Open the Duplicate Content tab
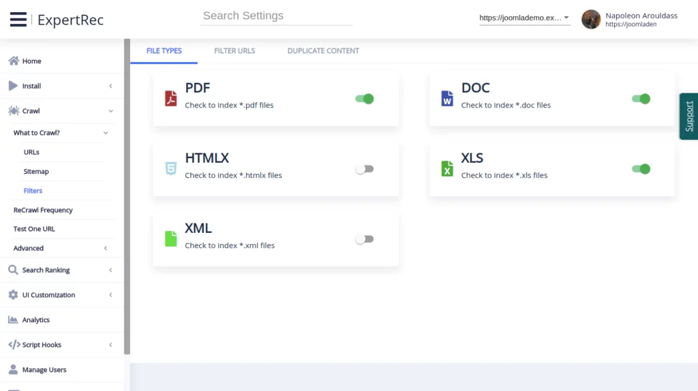698x391 pixels. click(323, 50)
